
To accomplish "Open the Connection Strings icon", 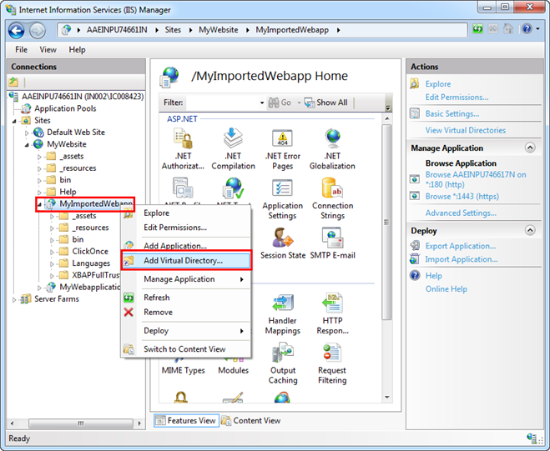I will pos(332,198).
